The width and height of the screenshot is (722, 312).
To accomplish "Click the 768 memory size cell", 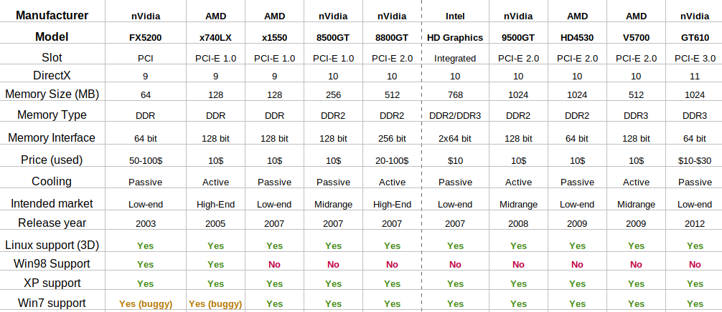I will pyautogui.click(x=455, y=95).
